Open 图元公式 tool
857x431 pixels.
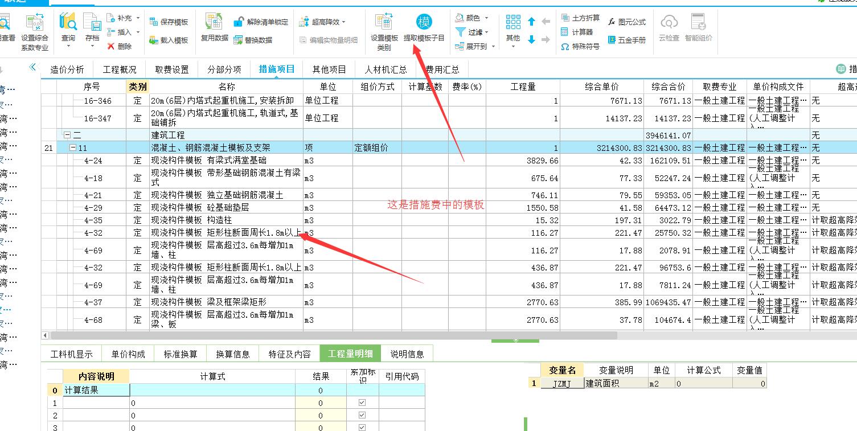tap(627, 22)
